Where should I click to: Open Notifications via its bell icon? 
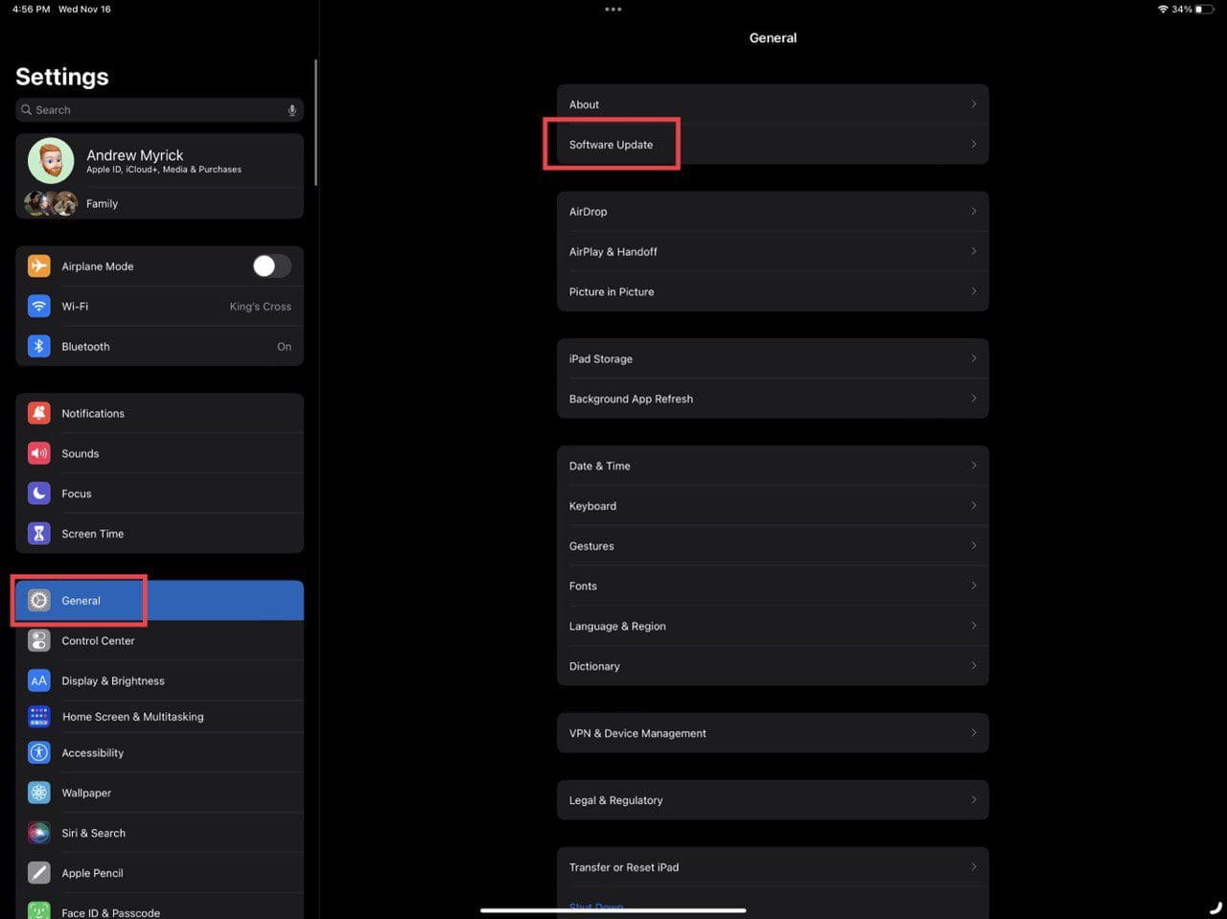click(38, 413)
